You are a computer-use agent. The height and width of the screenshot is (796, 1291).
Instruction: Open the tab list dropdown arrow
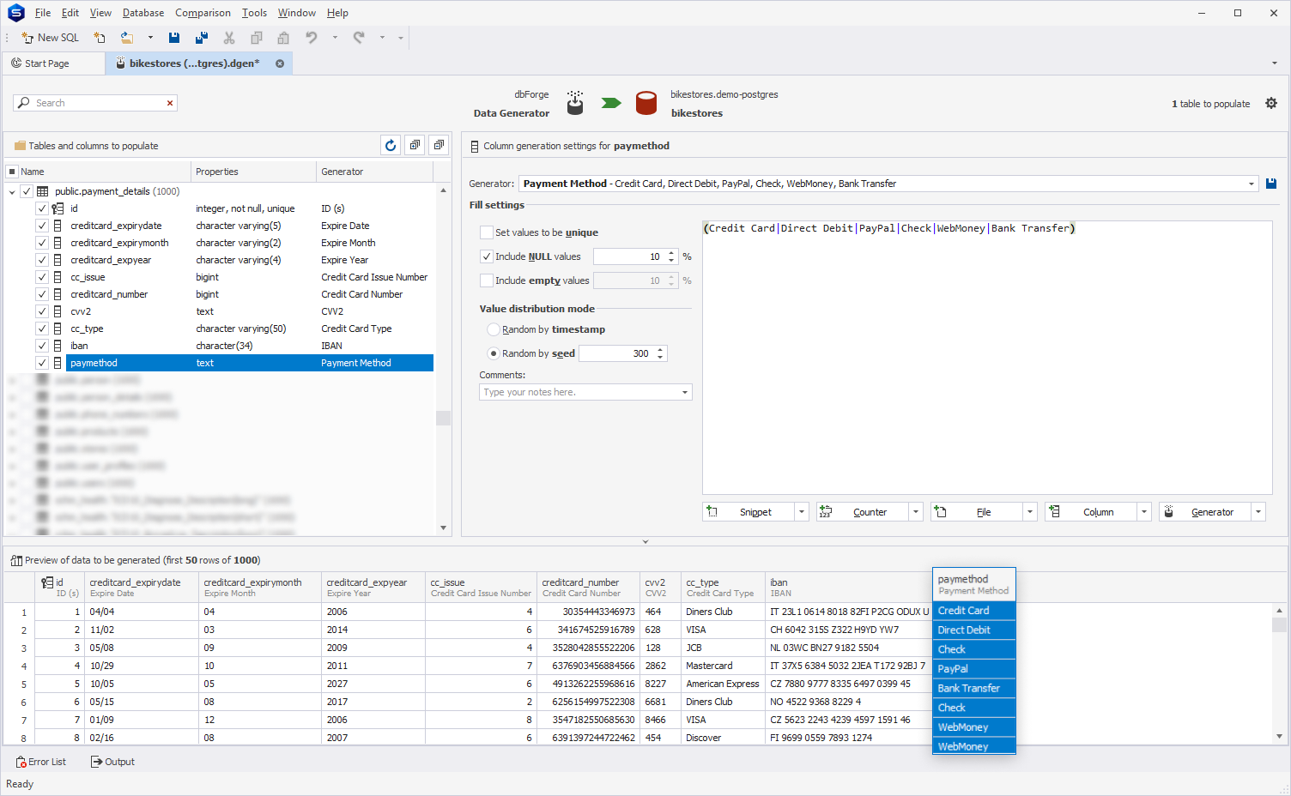point(1275,63)
